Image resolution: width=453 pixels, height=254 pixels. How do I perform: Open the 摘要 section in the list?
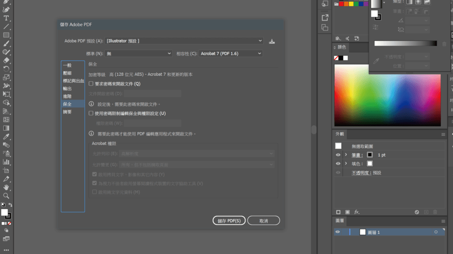pyautogui.click(x=67, y=112)
